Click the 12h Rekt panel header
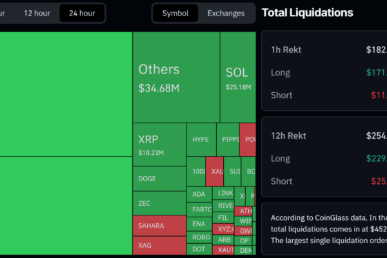The image size is (387, 258). click(x=289, y=135)
